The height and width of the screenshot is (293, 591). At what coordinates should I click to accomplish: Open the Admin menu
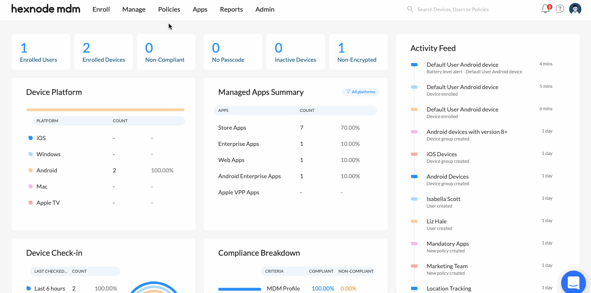[x=265, y=9]
